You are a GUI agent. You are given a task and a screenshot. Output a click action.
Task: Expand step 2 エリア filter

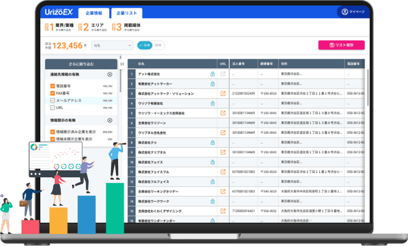coord(92,27)
